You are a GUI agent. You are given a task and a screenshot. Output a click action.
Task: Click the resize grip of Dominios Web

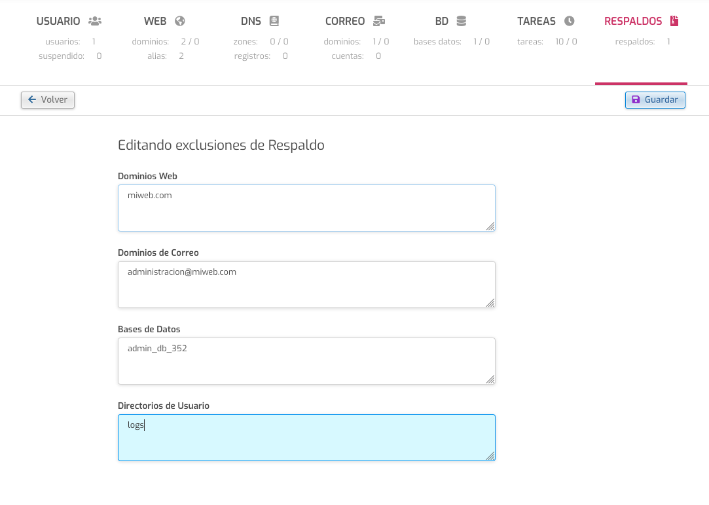(490, 226)
